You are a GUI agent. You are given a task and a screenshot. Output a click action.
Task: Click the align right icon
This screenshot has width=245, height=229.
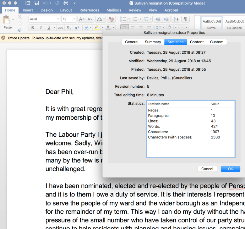(141, 28)
